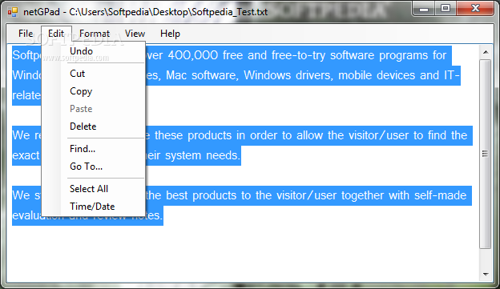Open the Find... dialog
This screenshot has height=289, width=500.
coord(94,149)
